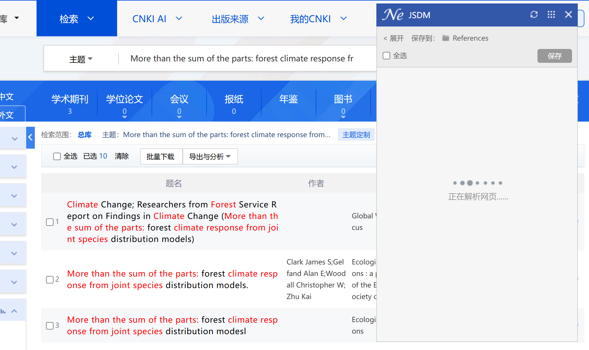Check the 全选 box above results list
The image size is (589, 350).
click(x=57, y=156)
